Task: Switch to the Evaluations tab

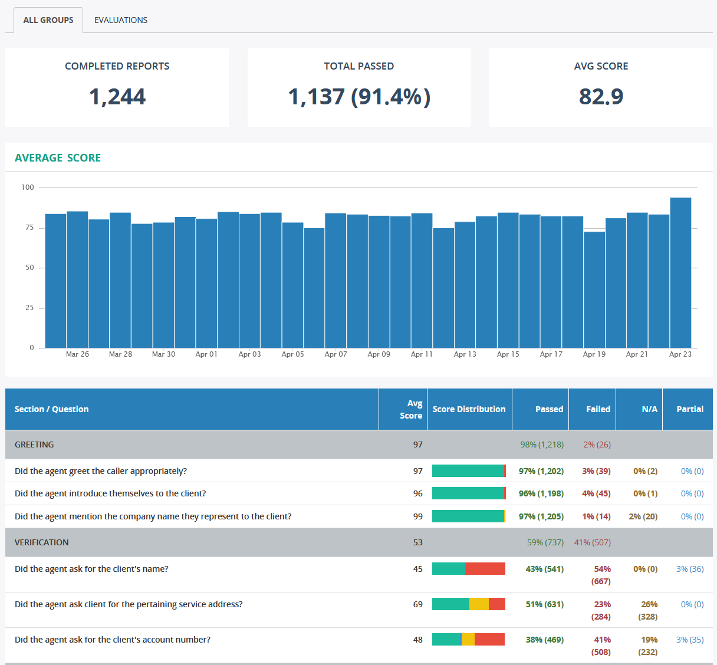Action: point(121,20)
